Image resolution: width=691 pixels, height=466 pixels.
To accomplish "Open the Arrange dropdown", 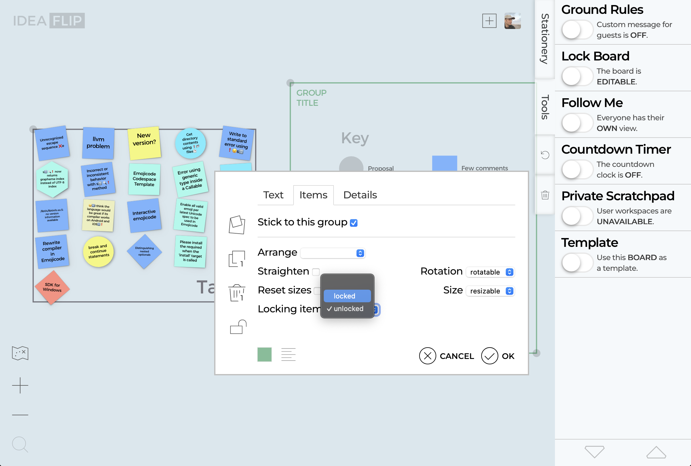I will click(333, 253).
